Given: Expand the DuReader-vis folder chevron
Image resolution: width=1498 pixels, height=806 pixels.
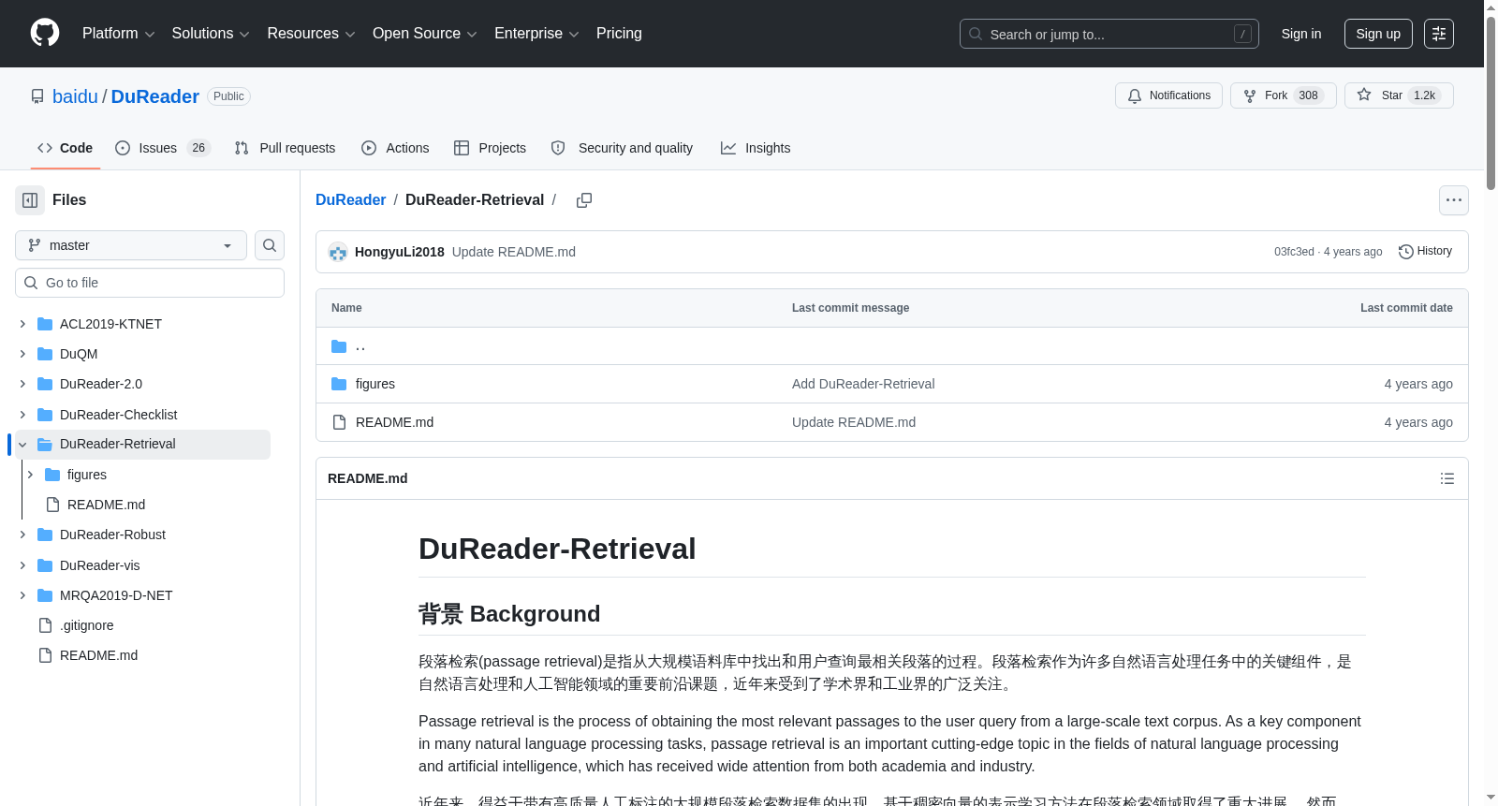Looking at the screenshot, I should (x=22, y=565).
